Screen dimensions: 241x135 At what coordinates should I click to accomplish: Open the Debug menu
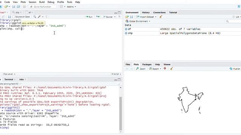51,2
